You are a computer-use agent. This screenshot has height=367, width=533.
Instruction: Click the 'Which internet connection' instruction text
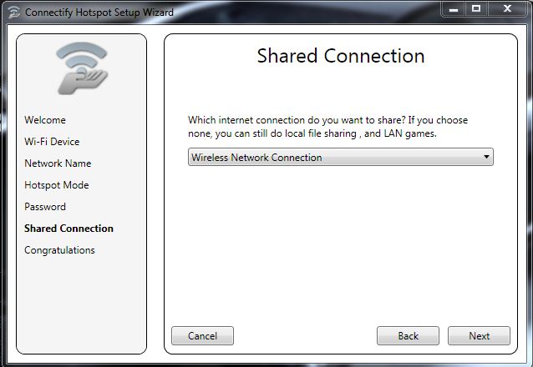(x=328, y=127)
